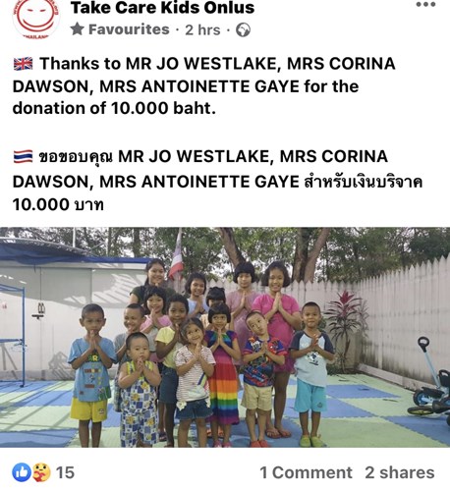This screenshot has height=491, width=450.
Task: Click the Favourites star icon
Action: (78, 29)
